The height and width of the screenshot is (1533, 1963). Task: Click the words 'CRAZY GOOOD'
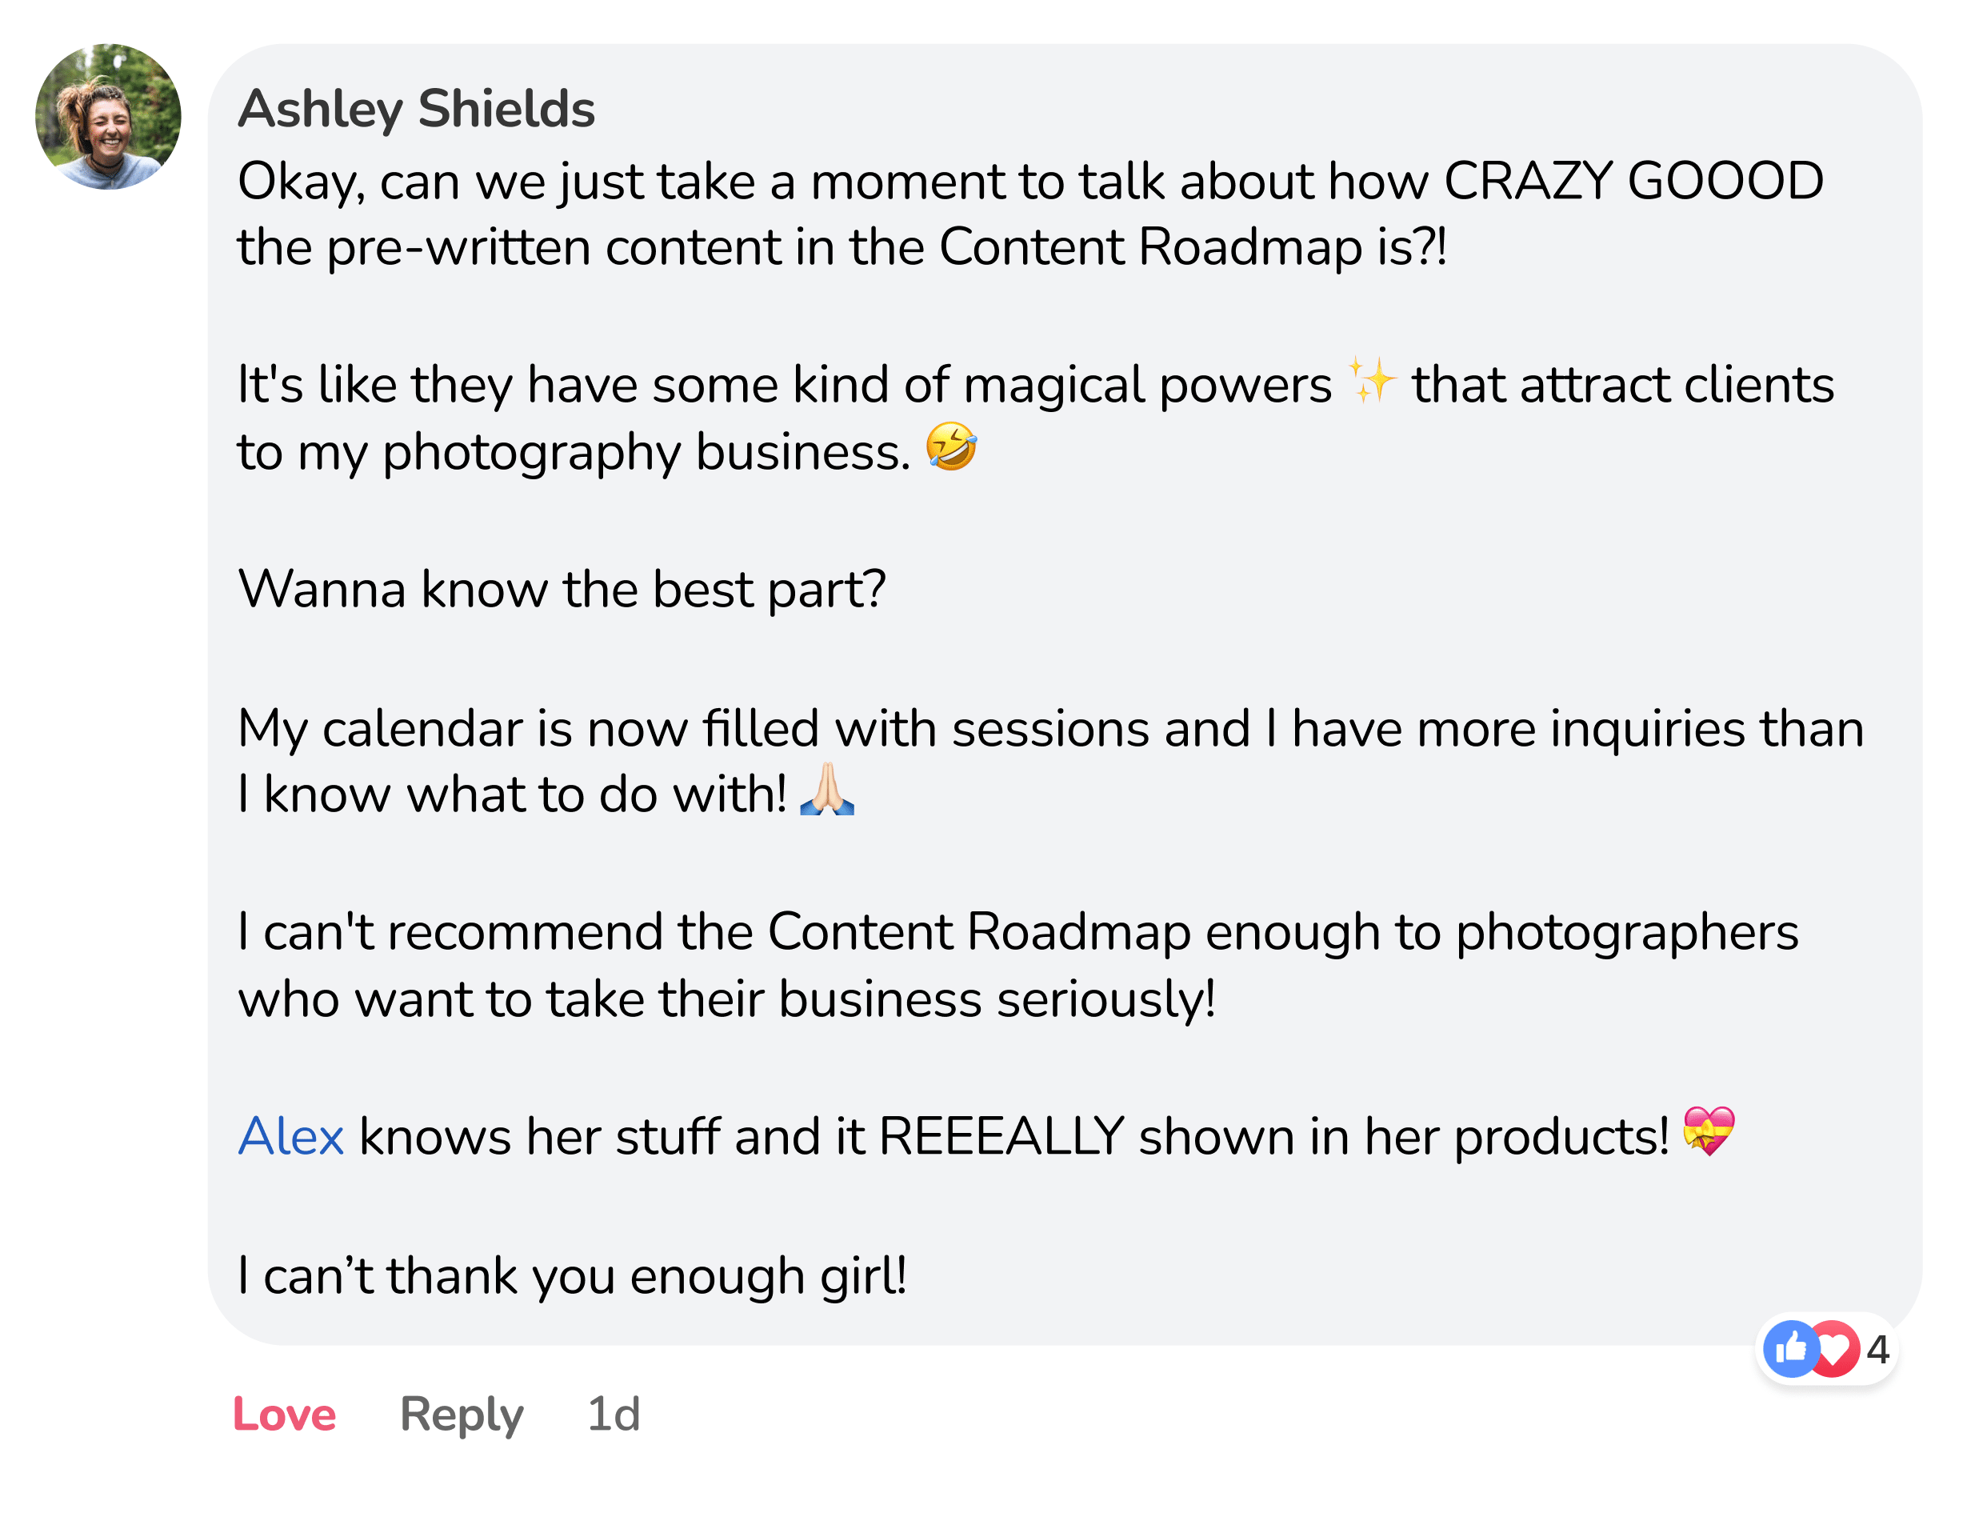pos(1633,181)
